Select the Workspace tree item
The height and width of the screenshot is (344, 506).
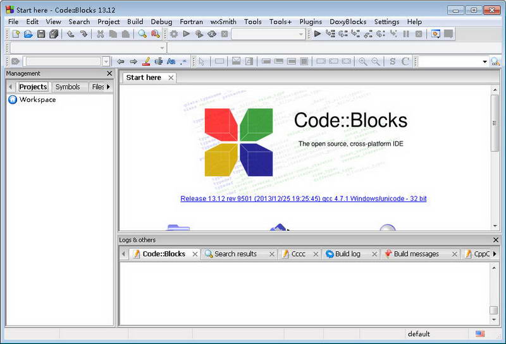pyautogui.click(x=37, y=100)
